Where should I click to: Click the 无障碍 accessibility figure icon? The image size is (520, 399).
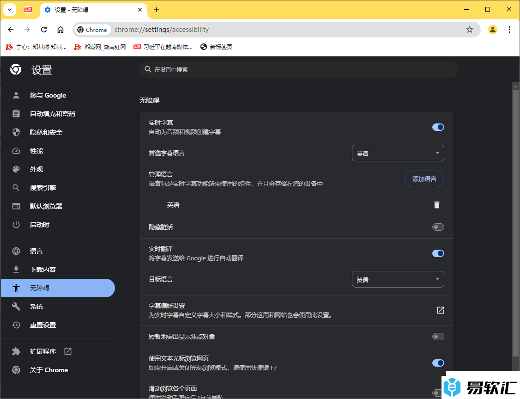[16, 288]
